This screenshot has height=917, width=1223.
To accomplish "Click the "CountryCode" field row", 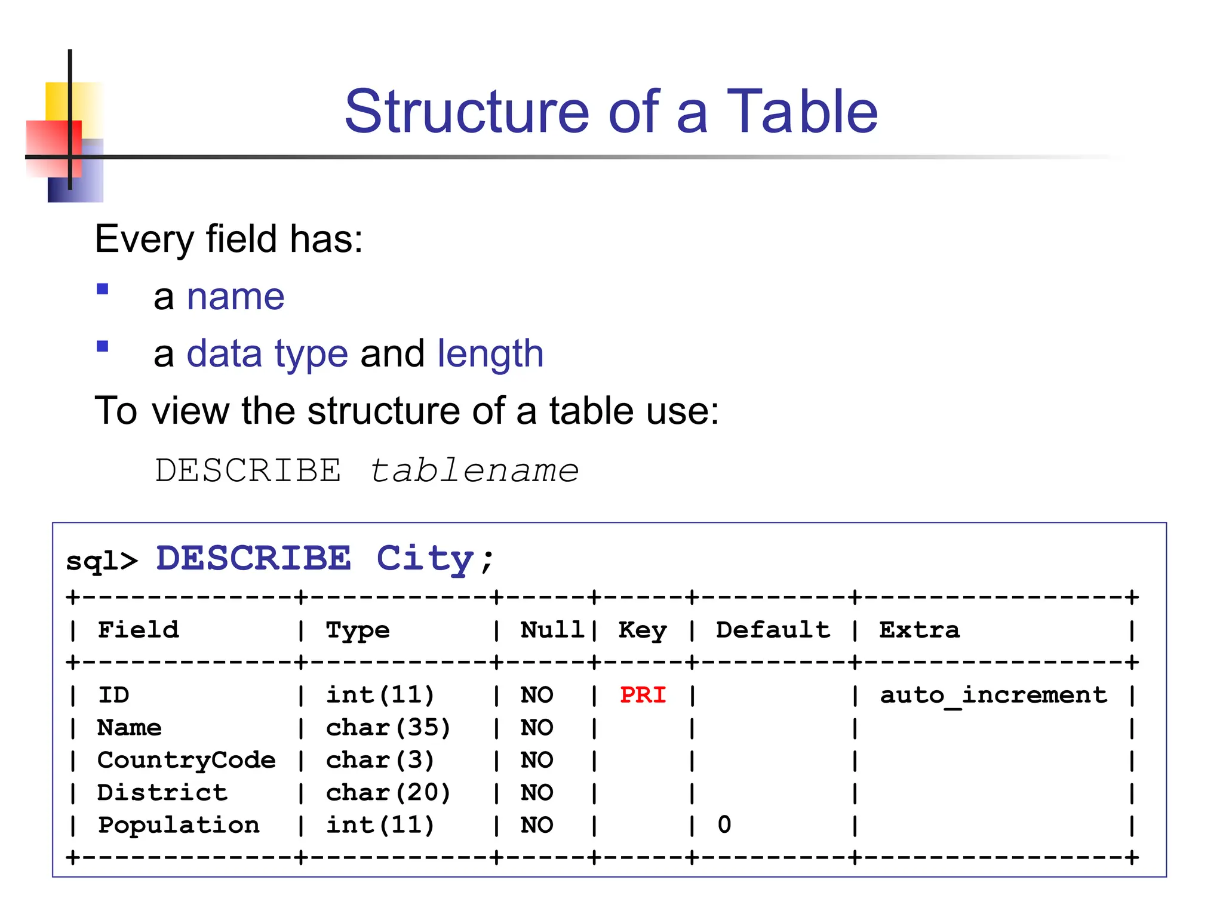I will pyautogui.click(x=186, y=760).
